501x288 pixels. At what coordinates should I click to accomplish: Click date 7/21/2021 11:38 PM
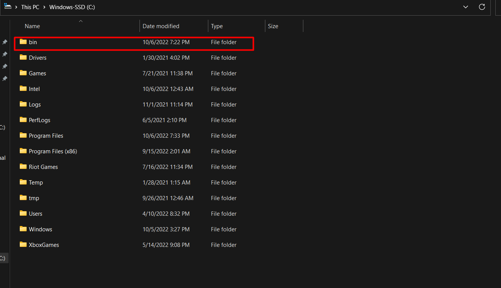coord(168,73)
